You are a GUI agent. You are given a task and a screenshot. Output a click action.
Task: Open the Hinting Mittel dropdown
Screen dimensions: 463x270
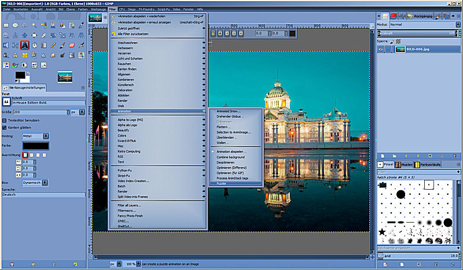(x=36, y=136)
